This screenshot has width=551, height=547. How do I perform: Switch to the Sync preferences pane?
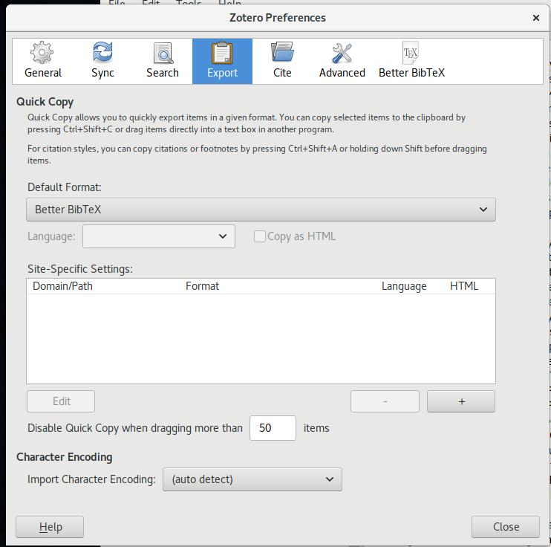tap(102, 61)
